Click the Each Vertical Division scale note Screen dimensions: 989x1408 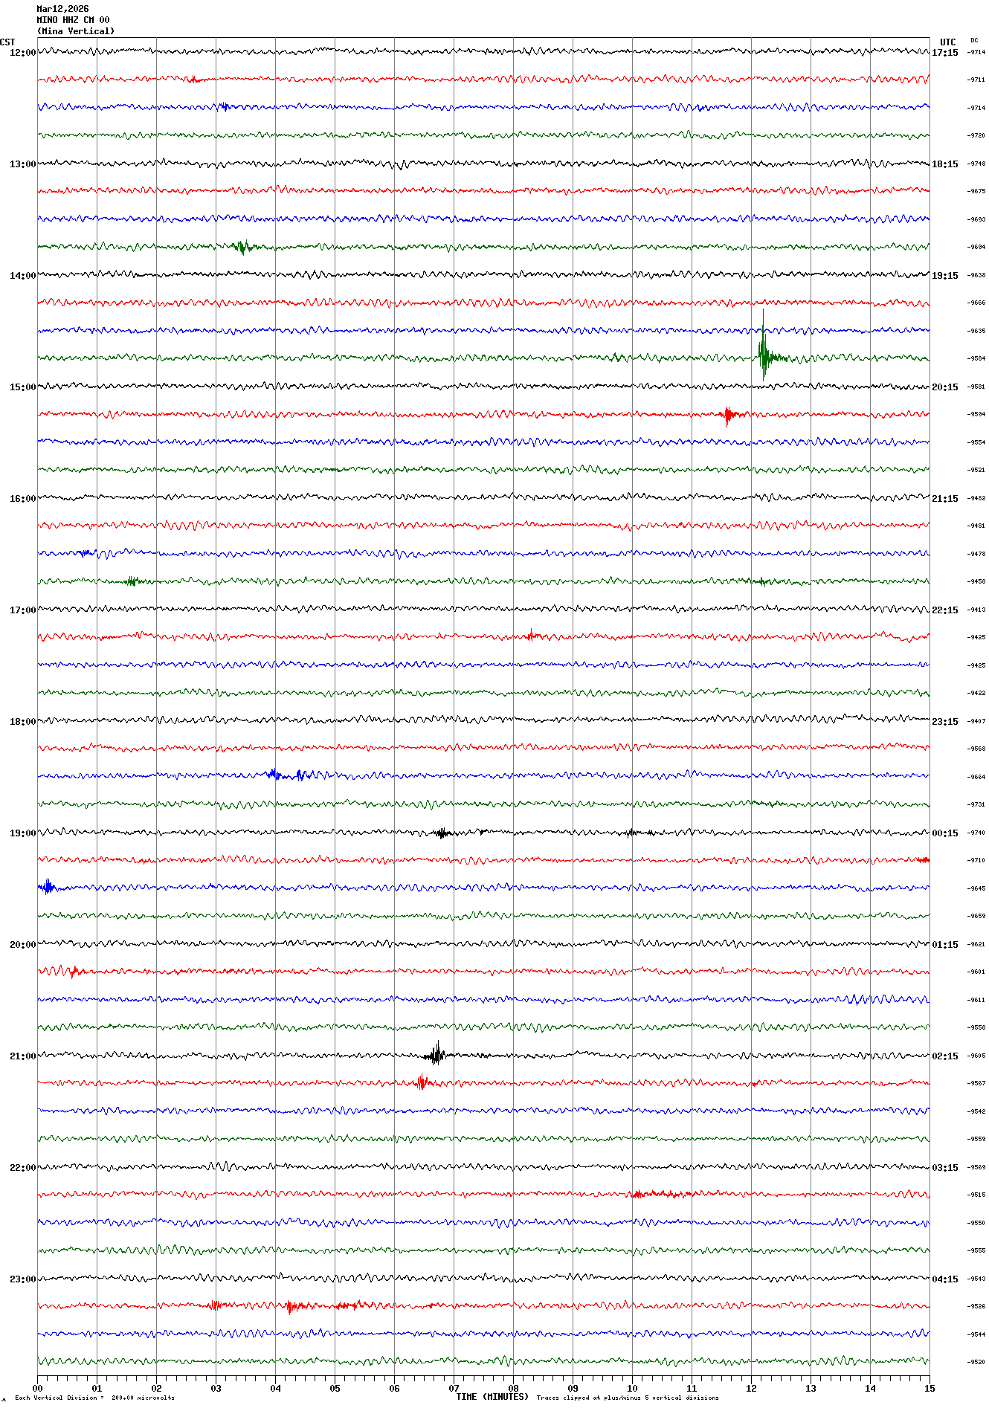point(94,1398)
